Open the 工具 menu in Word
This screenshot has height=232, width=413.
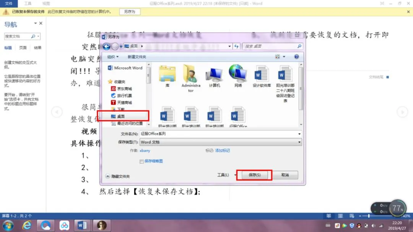coord(28,3)
